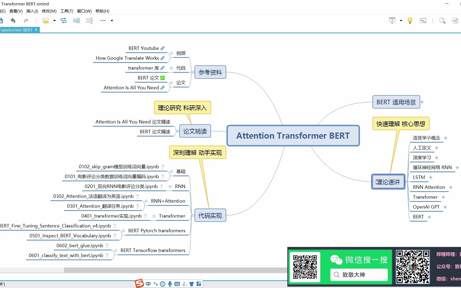461x288 pixels.
Task: Expand the BERT 适用场景 topic
Action: click(x=422, y=102)
